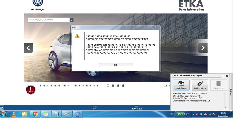Click the Update prices tag icon button
The width and height of the screenshot is (234, 131).
pos(200,85)
